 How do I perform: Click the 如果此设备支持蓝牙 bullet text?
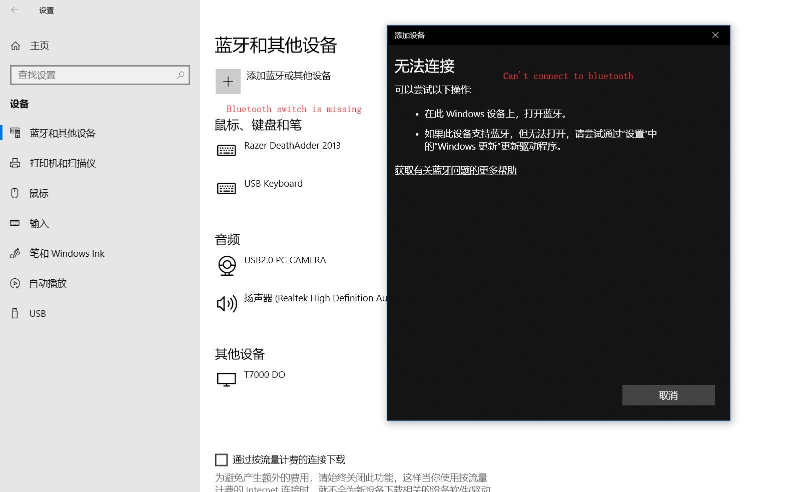tap(541, 140)
